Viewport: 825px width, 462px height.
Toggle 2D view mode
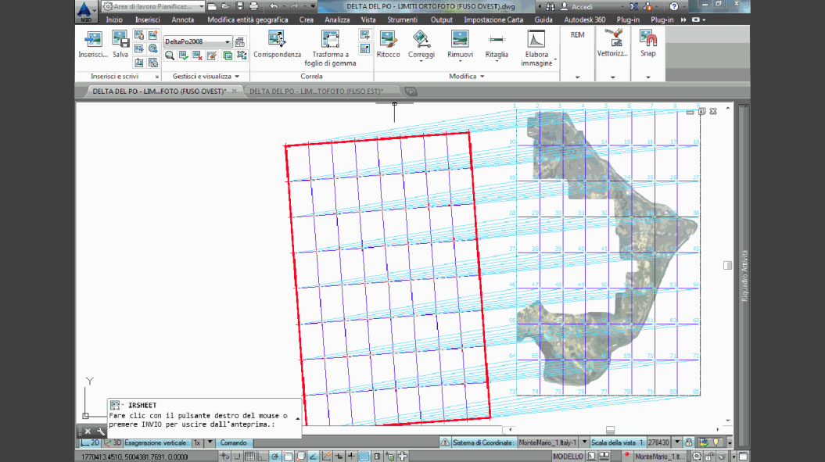tap(90, 443)
